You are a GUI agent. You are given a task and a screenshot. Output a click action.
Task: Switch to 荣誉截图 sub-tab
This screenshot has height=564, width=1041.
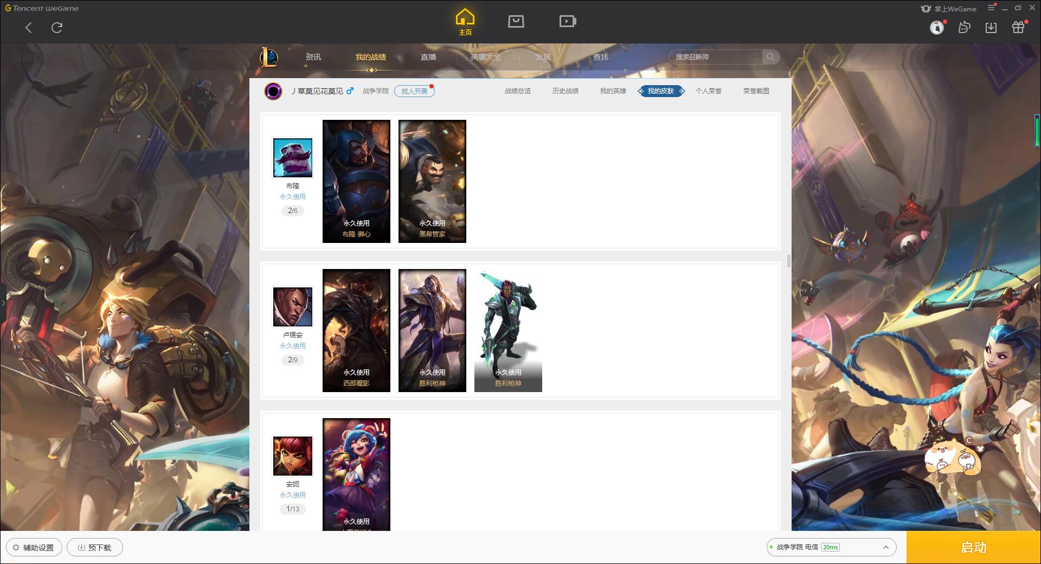pyautogui.click(x=756, y=91)
